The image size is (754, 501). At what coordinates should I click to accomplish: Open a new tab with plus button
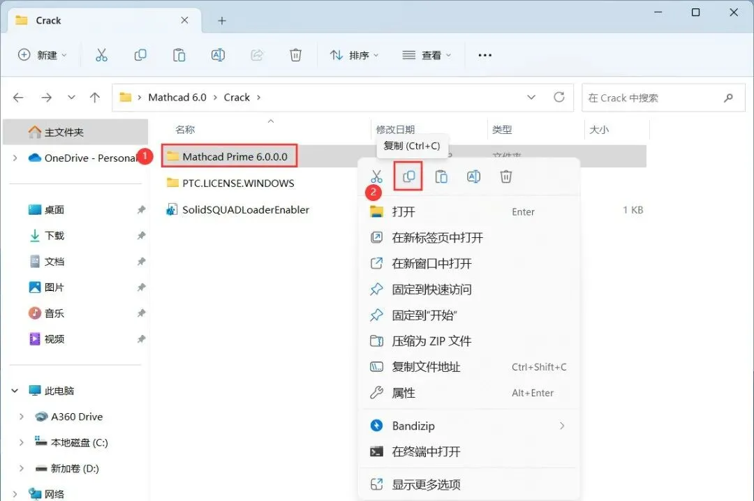pyautogui.click(x=222, y=21)
